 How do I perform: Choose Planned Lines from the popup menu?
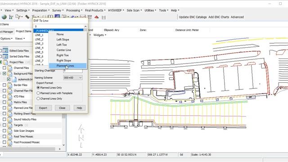[x=67, y=66]
